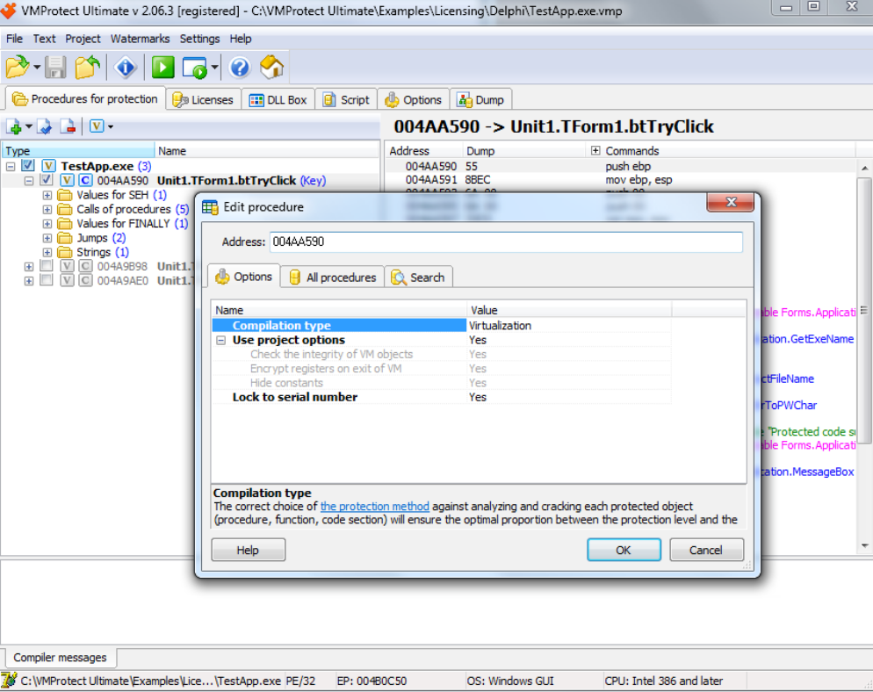Toggle TestApp.exe checkbox
873x692 pixels.
click(28, 165)
